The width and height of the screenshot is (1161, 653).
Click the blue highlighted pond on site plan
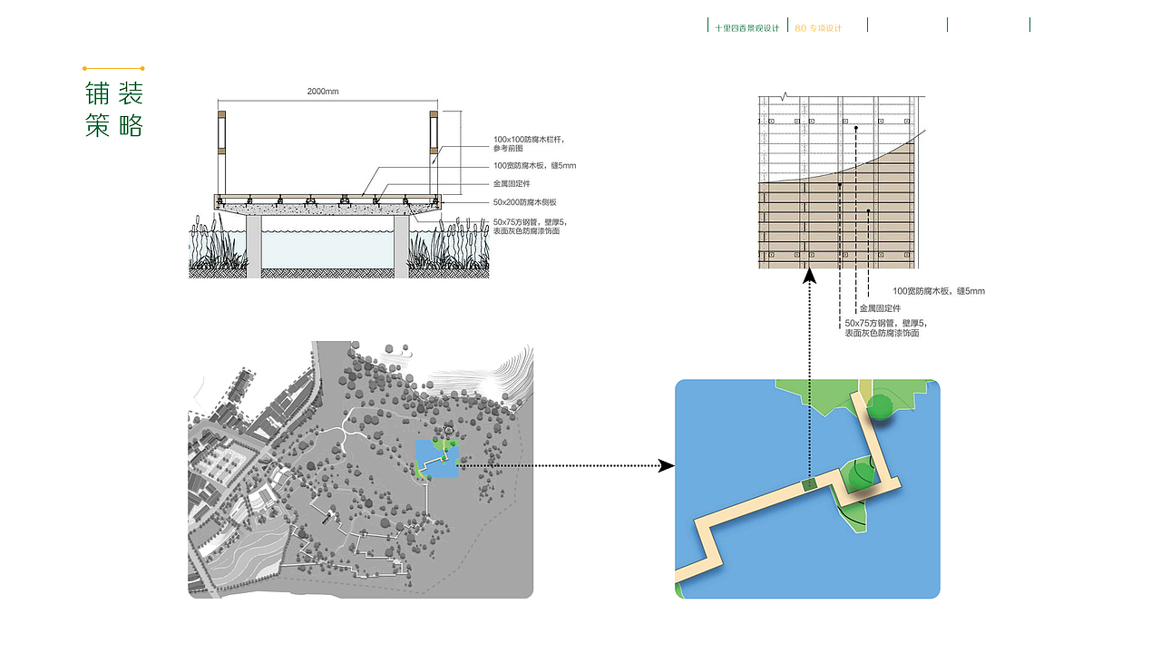coord(436,459)
